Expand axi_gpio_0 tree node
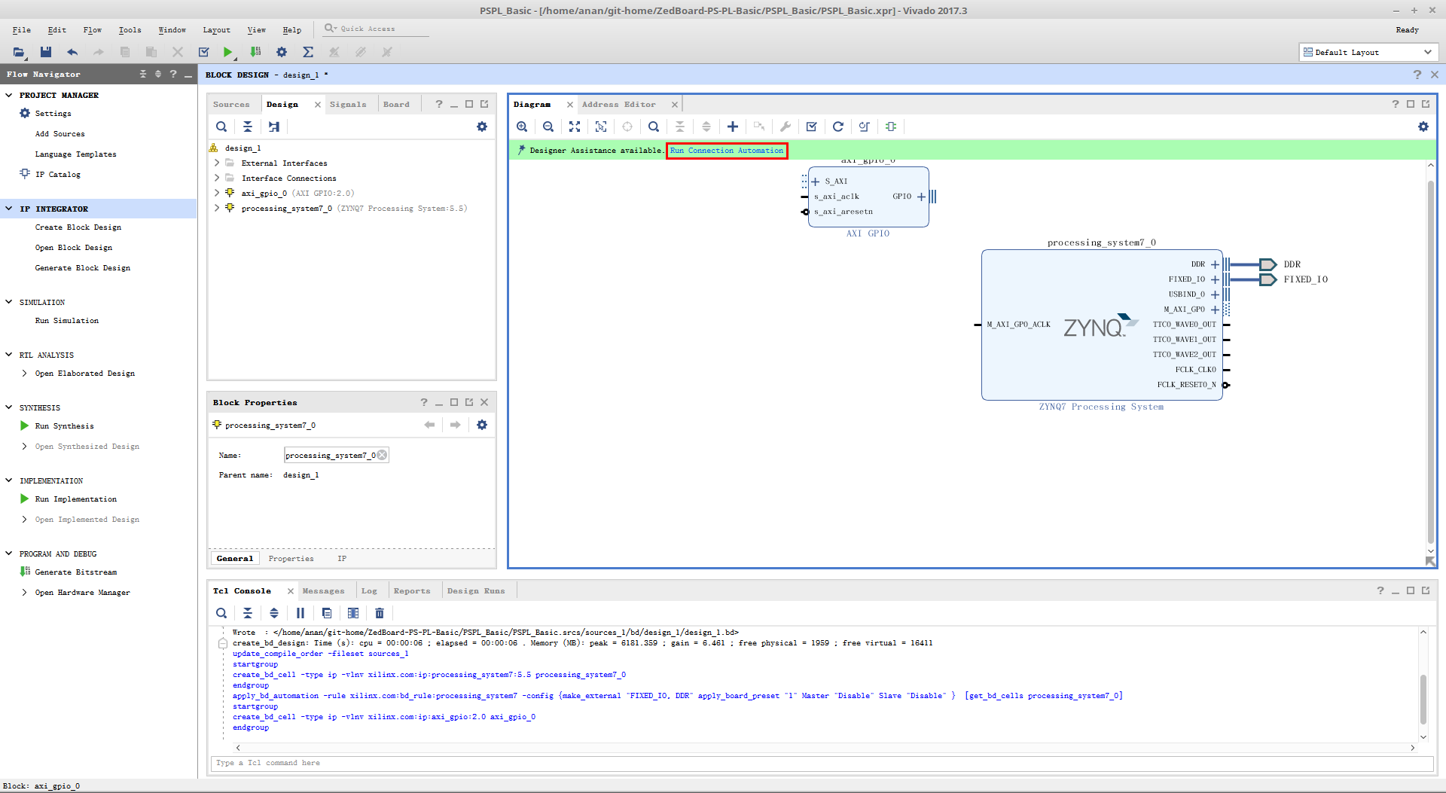The height and width of the screenshot is (793, 1446). tap(217, 193)
